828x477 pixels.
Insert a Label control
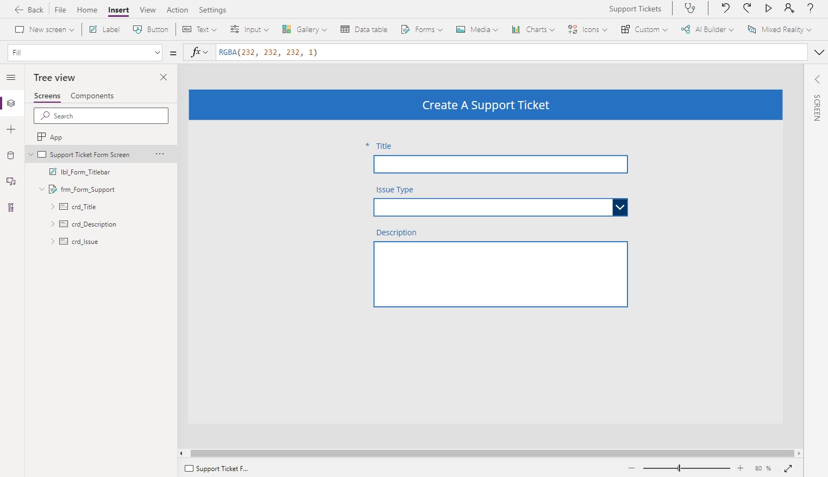pyautogui.click(x=104, y=29)
